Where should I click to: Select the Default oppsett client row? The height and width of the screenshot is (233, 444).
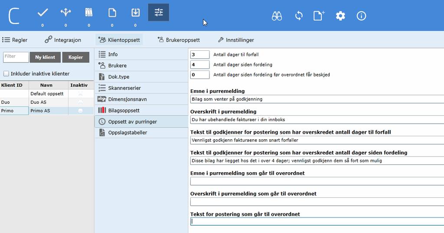point(47,94)
